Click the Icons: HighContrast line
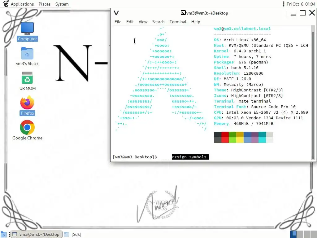 point(249,95)
